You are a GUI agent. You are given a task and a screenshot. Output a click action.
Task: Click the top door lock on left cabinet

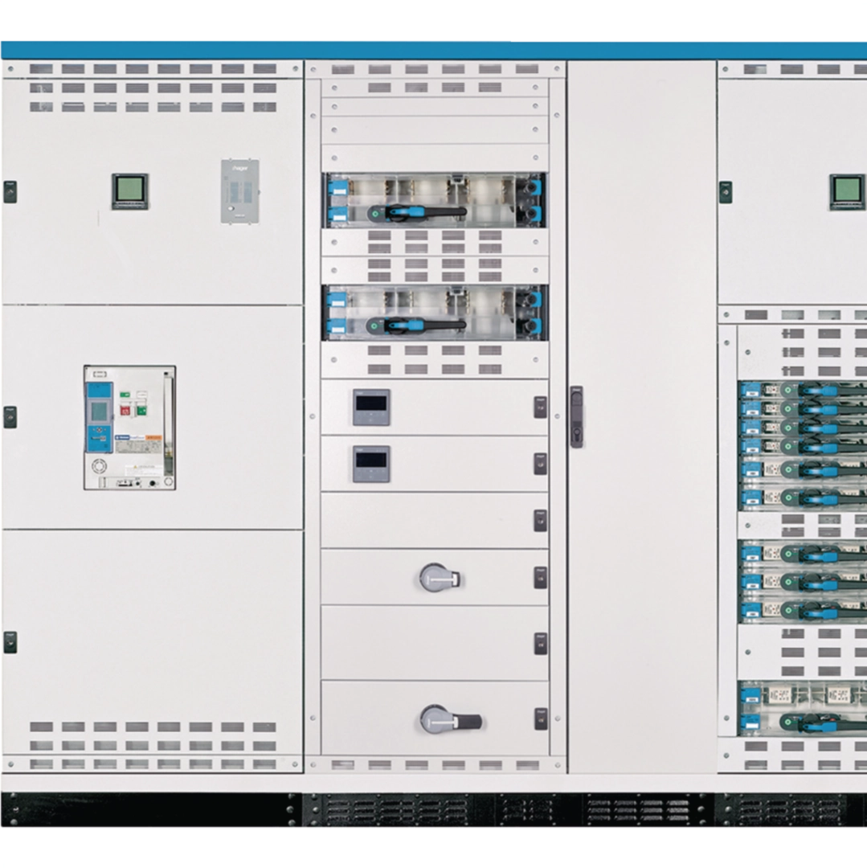tap(10, 192)
